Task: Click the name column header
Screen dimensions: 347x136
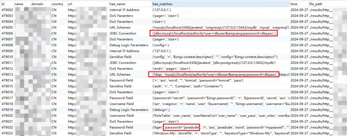Action: [x=22, y=4]
